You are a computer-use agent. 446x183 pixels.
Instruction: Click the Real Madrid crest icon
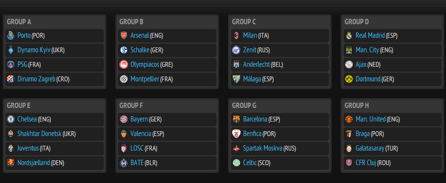349,35
